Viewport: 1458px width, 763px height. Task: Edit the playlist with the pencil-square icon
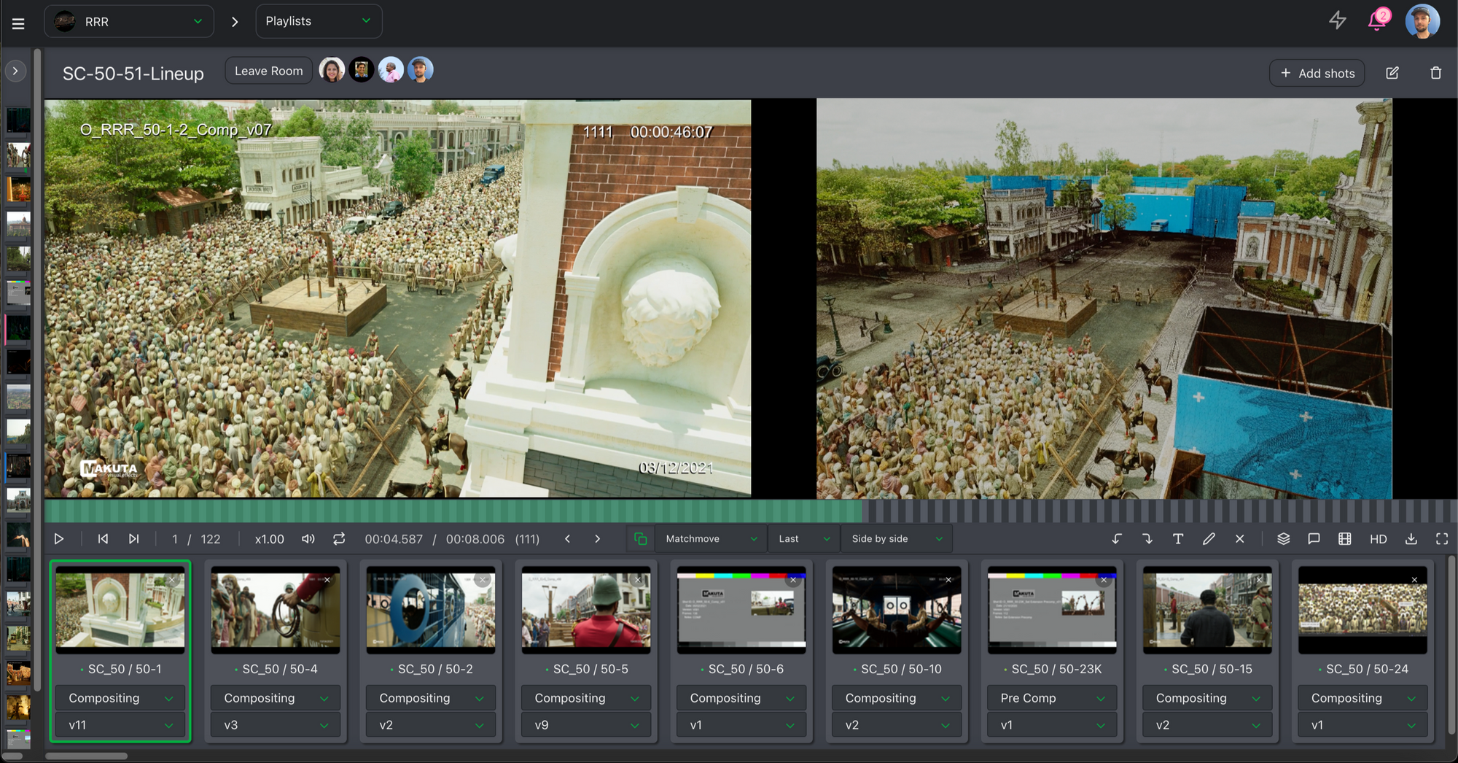pos(1392,73)
